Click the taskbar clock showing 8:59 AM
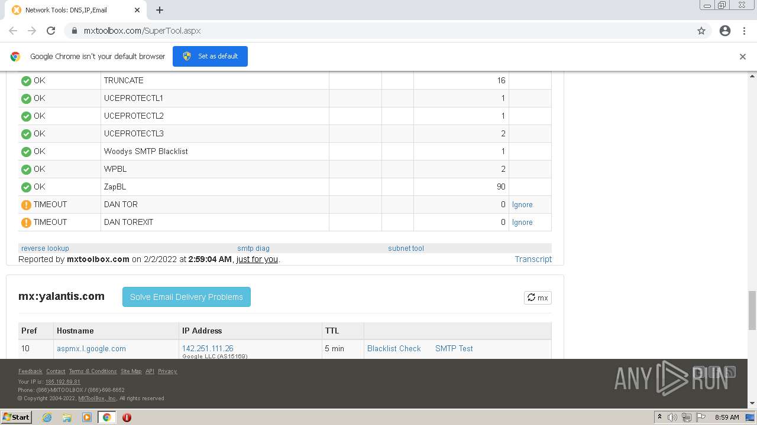The width and height of the screenshot is (757, 425). click(727, 417)
